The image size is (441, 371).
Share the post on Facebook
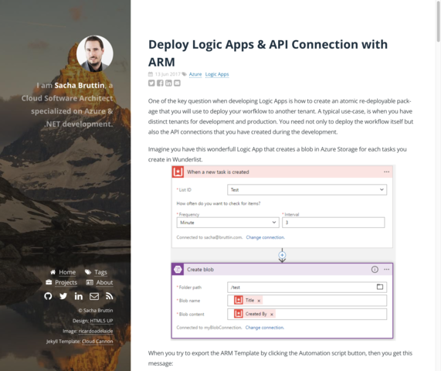coord(160,83)
